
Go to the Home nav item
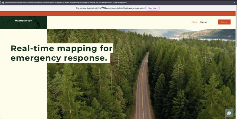(x=194, y=22)
